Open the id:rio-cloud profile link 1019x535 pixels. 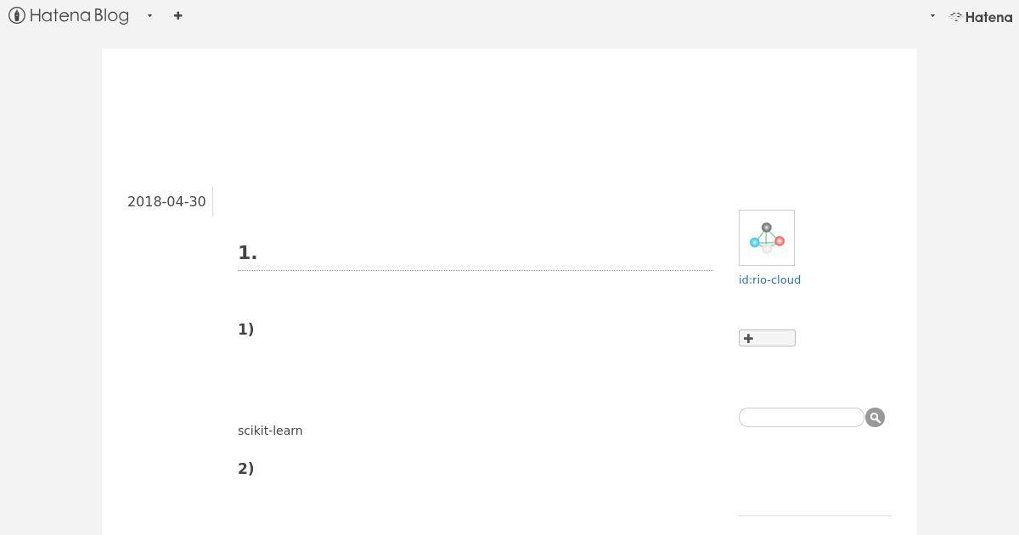(x=769, y=279)
